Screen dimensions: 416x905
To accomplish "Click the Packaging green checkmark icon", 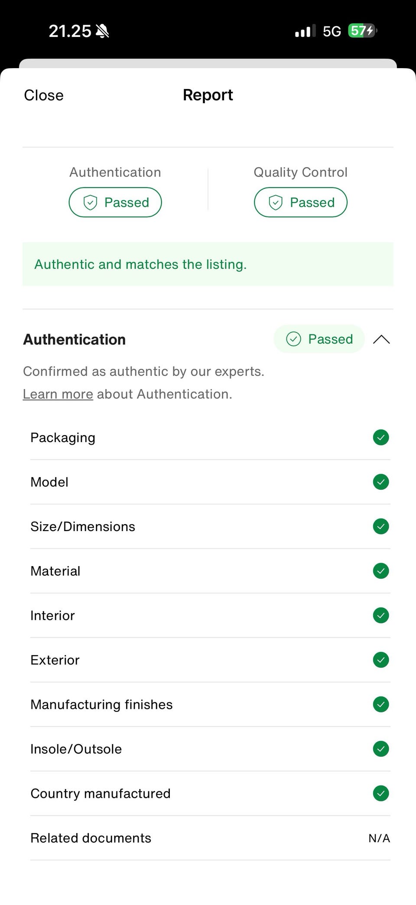I will 380,437.
